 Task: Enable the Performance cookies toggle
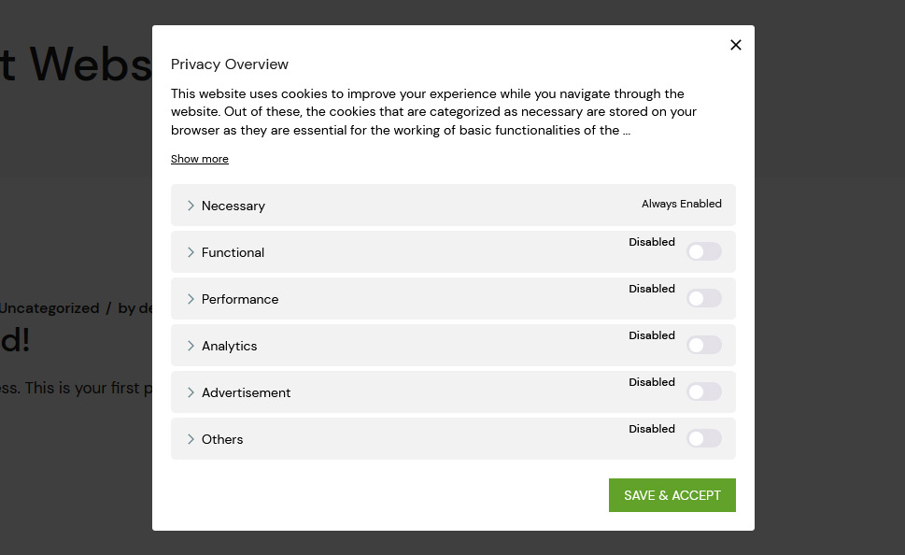click(x=704, y=298)
